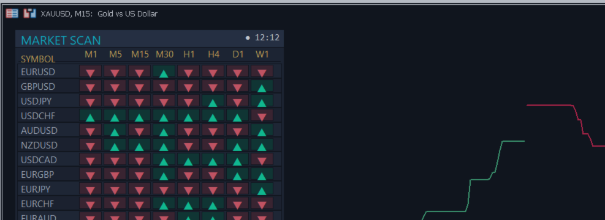Viewport: 605px width, 220px height.
Task: Select the H4 timeframe column header
Action: tap(214, 54)
